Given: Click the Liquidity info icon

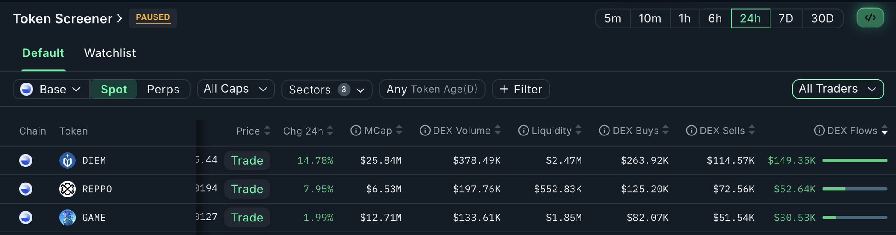Looking at the screenshot, I should point(523,131).
